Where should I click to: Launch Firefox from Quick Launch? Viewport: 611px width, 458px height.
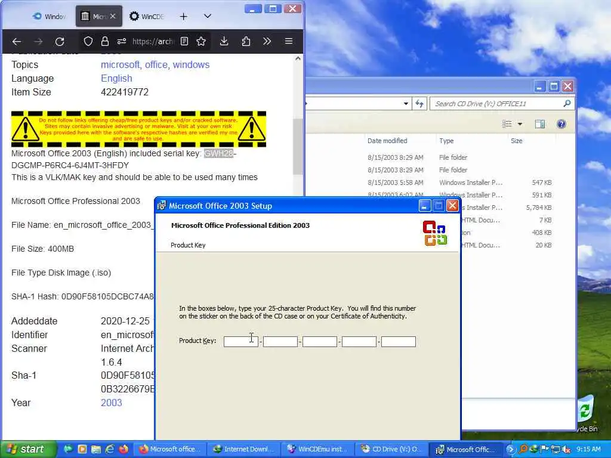point(124,449)
